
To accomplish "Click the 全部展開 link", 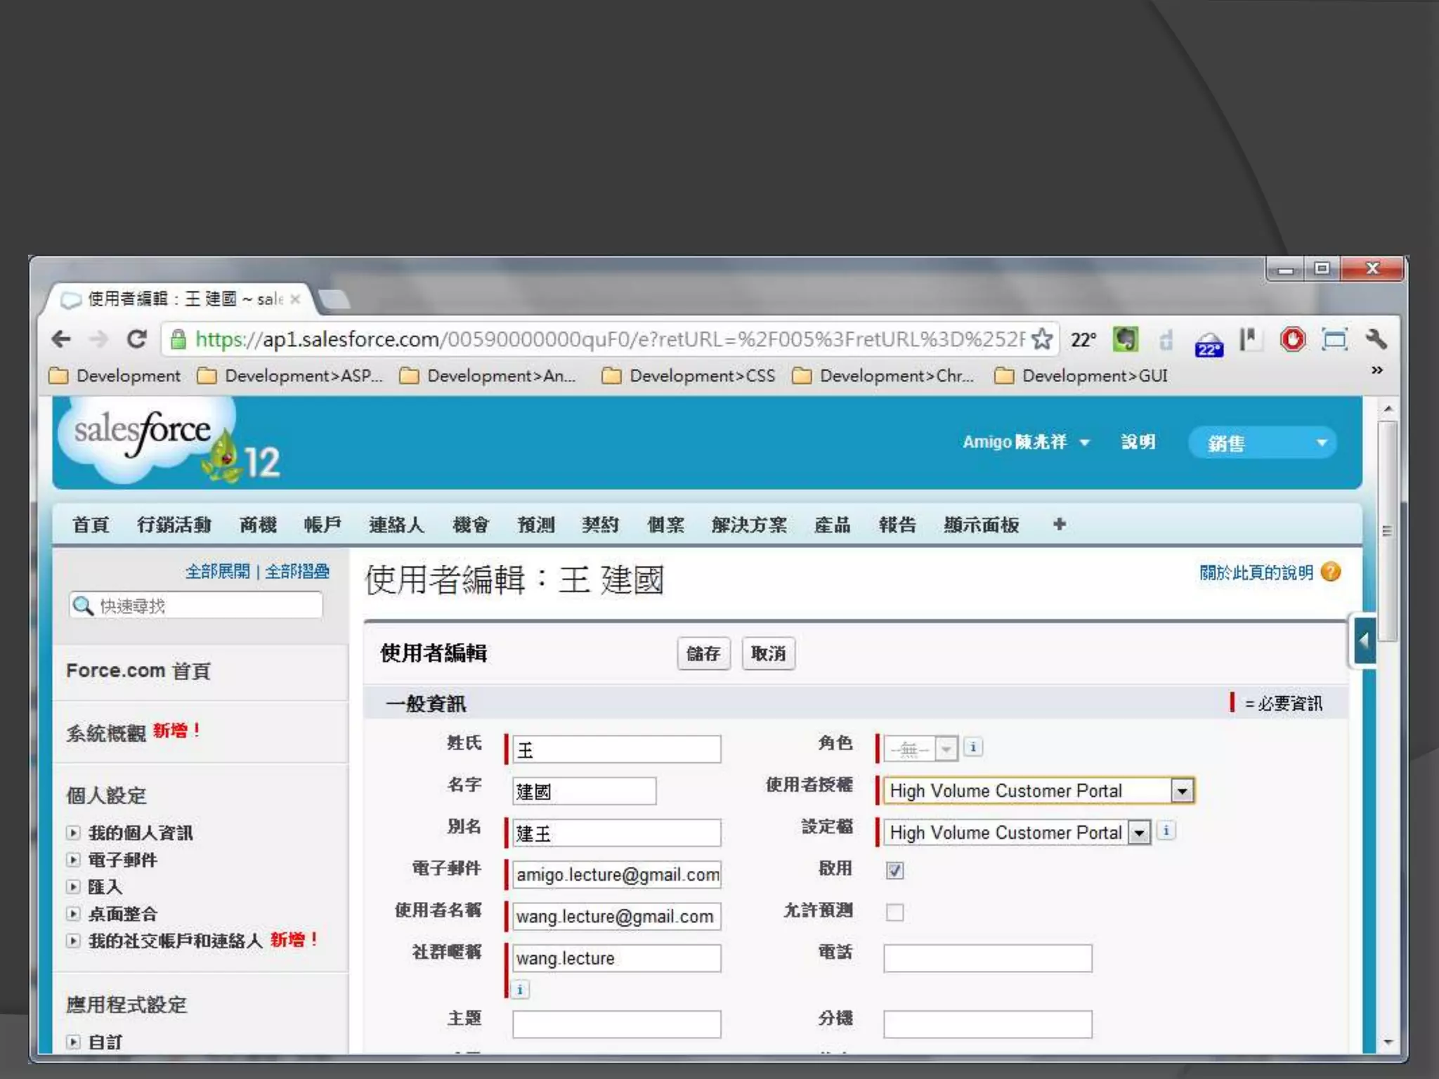I will pyautogui.click(x=217, y=572).
